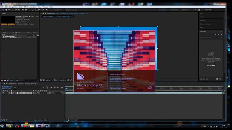The width and height of the screenshot is (232, 130).
Task: Select the Brush tool
Action: [x=33, y=10]
